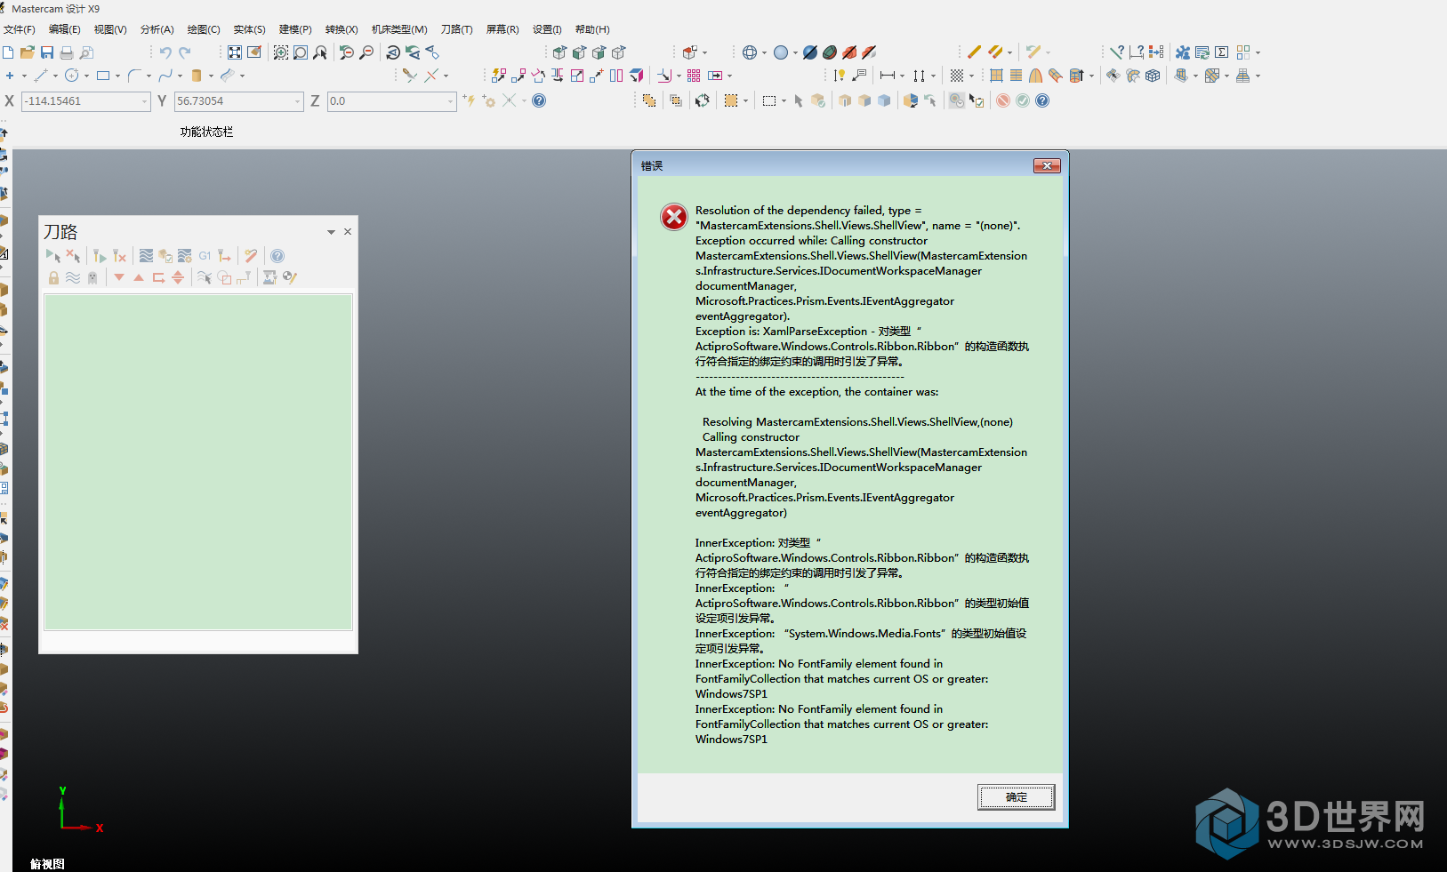Click the high-feed wand icon in Toolpaths panel
Screen dimensions: 1447x872
coord(251,256)
